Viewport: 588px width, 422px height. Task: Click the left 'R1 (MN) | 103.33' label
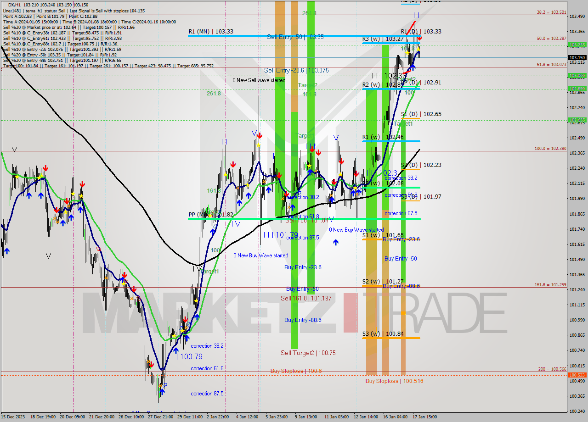pyautogui.click(x=211, y=31)
